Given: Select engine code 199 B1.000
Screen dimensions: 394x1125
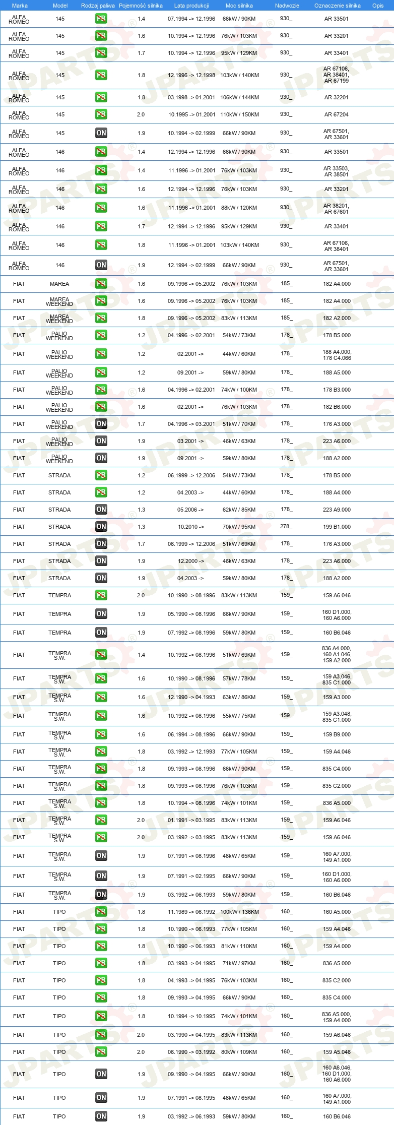Looking at the screenshot, I should (337, 527).
